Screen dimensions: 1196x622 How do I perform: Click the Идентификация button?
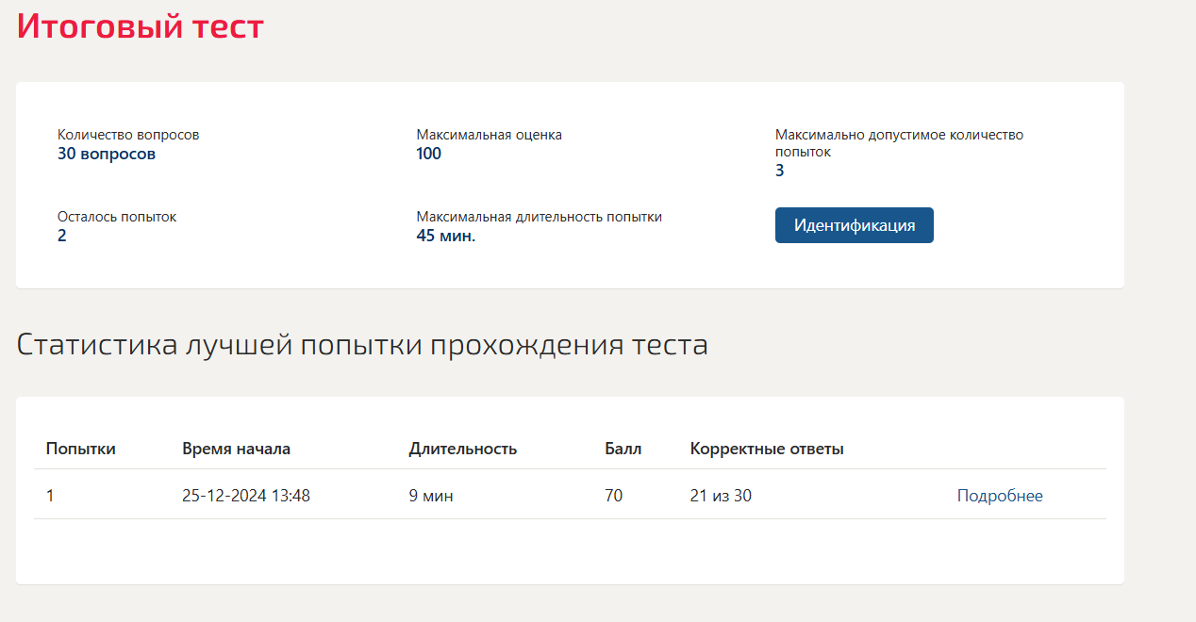[854, 225]
